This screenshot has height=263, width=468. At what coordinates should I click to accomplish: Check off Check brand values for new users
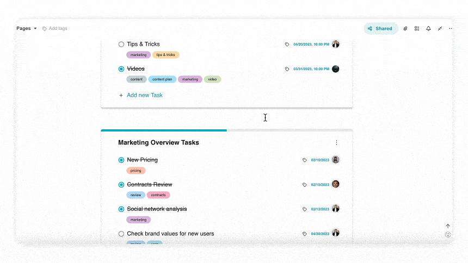pyautogui.click(x=121, y=234)
